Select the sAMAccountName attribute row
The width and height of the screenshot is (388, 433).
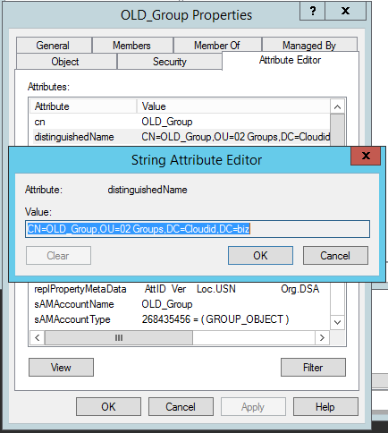tap(180, 304)
